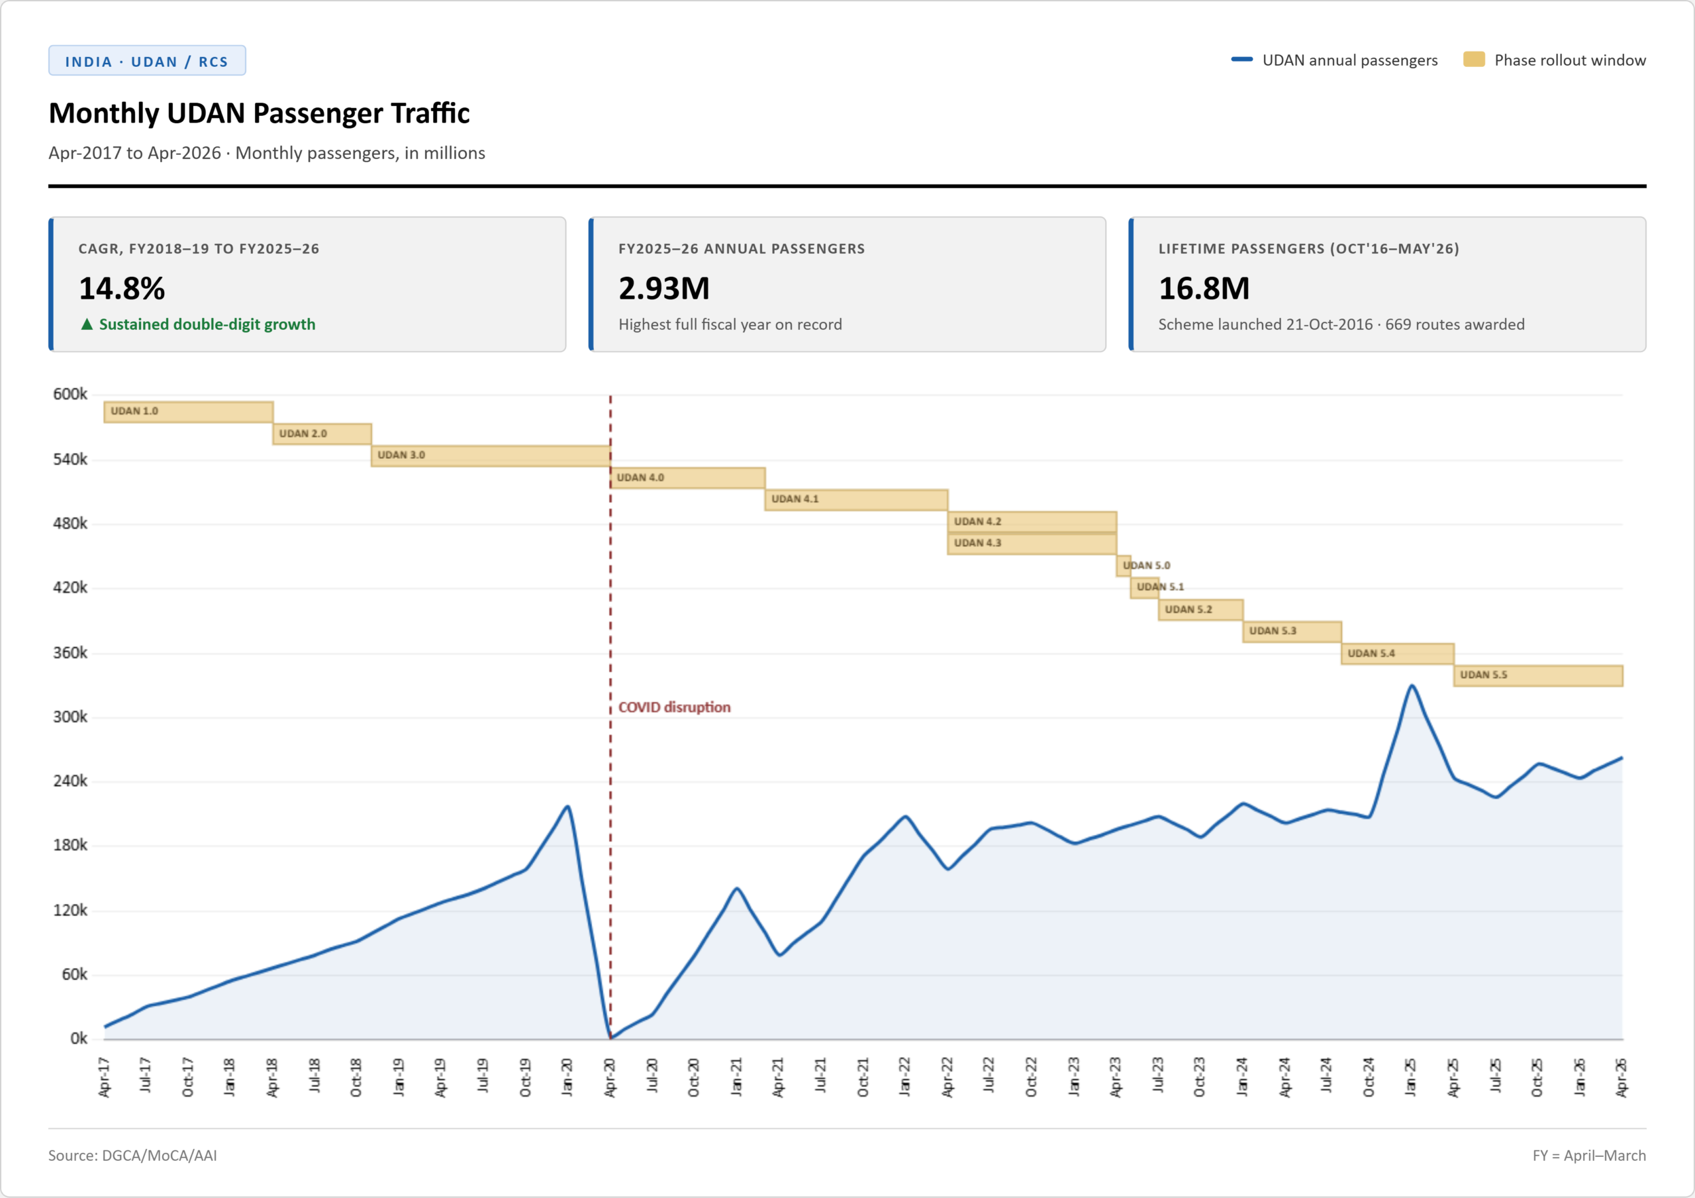Click the 480k y-axis label
Viewport: 1695px width, 1198px height.
[x=70, y=524]
